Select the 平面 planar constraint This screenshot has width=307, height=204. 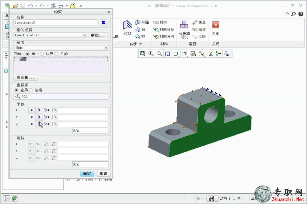point(142,22)
